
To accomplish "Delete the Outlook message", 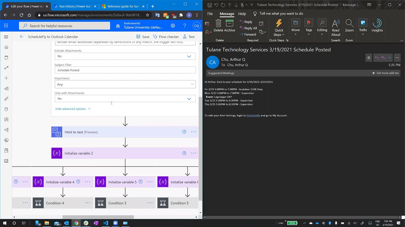I will coord(218,26).
